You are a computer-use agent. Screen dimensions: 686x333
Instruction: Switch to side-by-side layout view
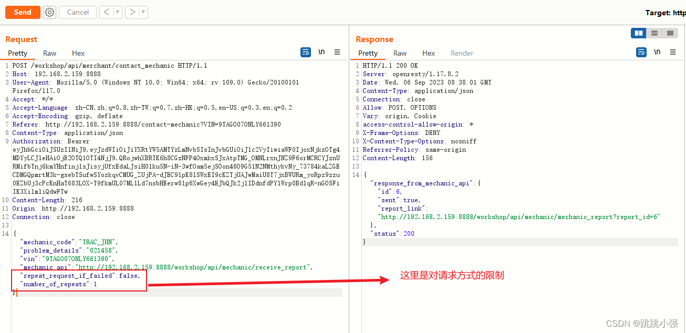pyautogui.click(x=639, y=33)
